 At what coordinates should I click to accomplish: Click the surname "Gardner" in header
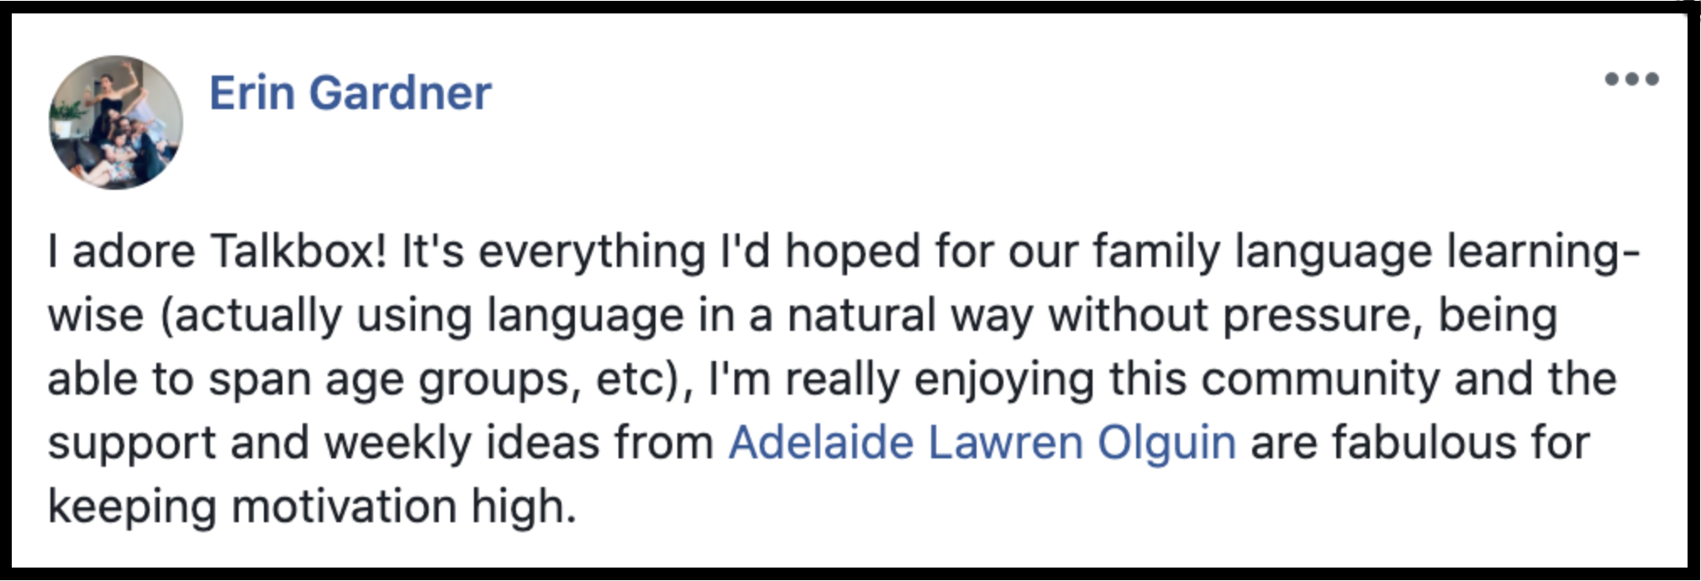point(400,92)
